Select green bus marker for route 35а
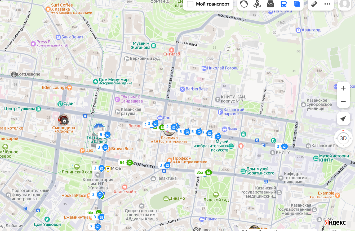The height and width of the screenshot is (231, 355). (208, 173)
